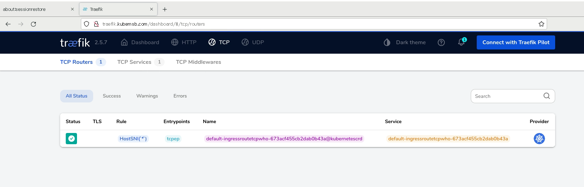Click into the Search input field
The image size is (584, 187).
pos(506,96)
